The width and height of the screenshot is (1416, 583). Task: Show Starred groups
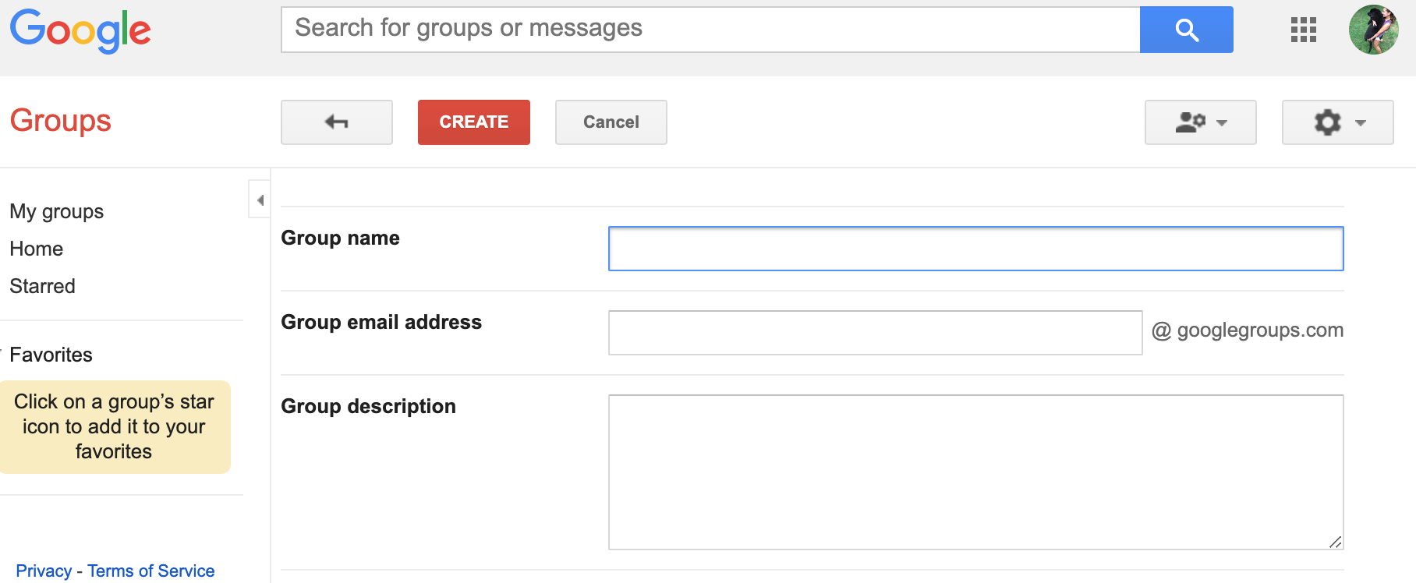42,286
